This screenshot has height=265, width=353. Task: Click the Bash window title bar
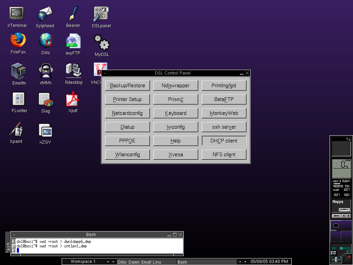[91, 235]
